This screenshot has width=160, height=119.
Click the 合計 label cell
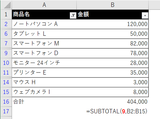pyautogui.click(x=44, y=102)
